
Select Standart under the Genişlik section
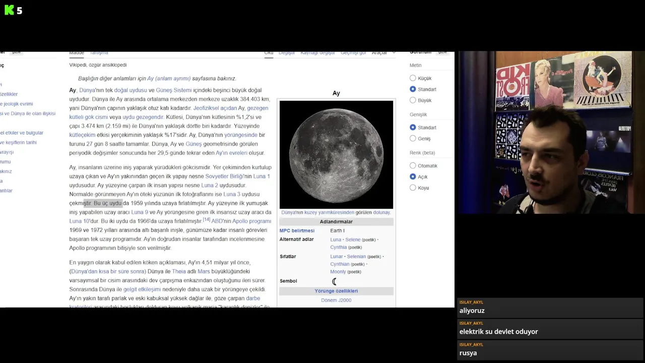[x=413, y=128]
